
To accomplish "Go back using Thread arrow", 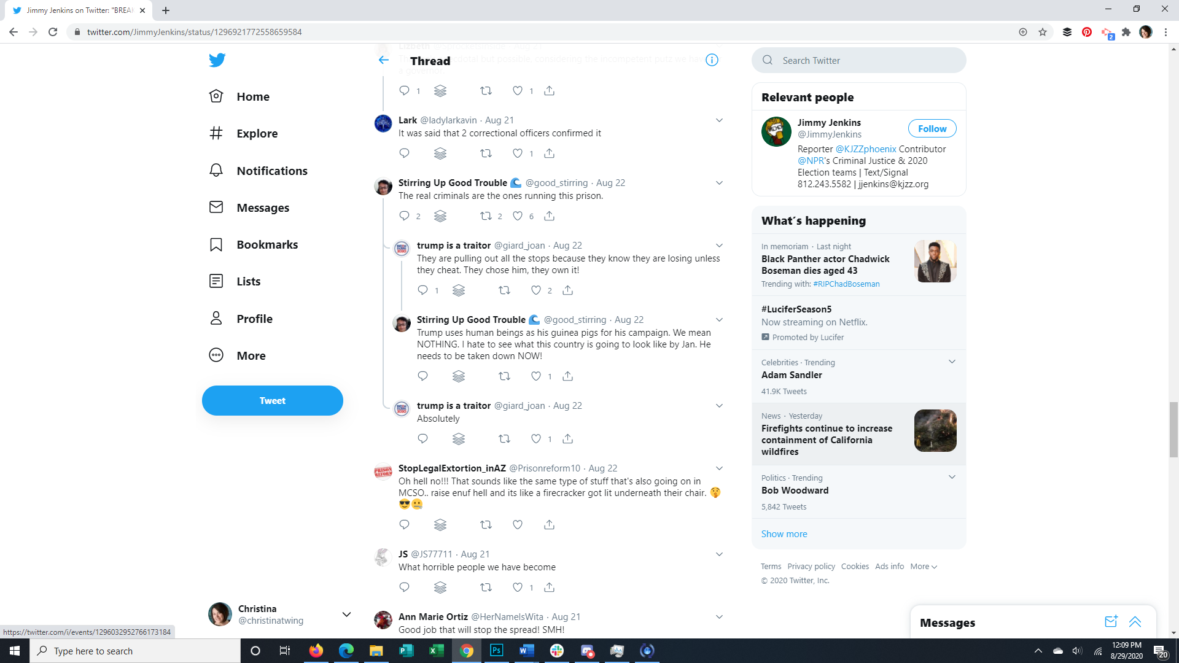I will pyautogui.click(x=384, y=60).
